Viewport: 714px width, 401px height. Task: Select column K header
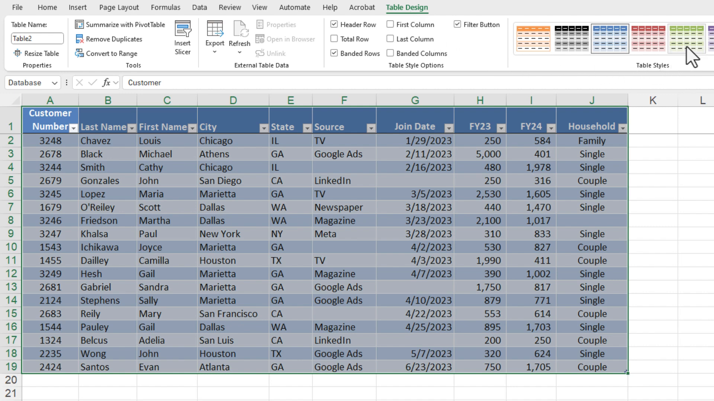(653, 100)
